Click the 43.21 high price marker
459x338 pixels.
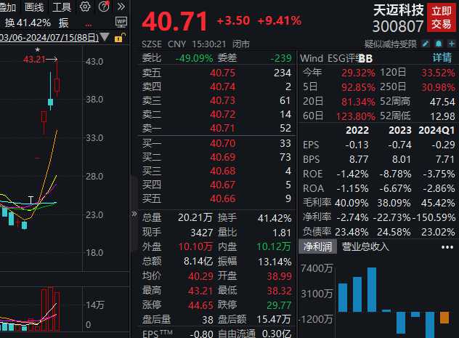(x=34, y=60)
